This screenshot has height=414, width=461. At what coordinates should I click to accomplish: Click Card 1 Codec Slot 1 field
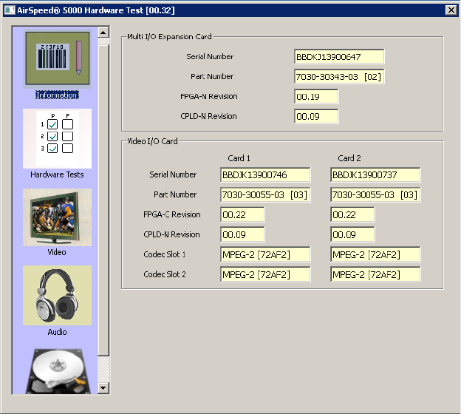pos(265,254)
